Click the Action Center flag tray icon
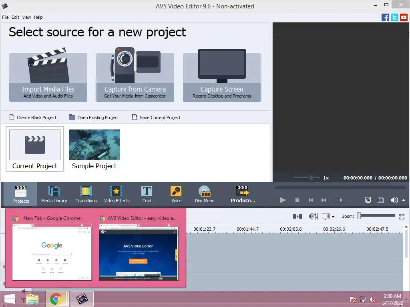This screenshot has width=410, height=307. pos(353,299)
